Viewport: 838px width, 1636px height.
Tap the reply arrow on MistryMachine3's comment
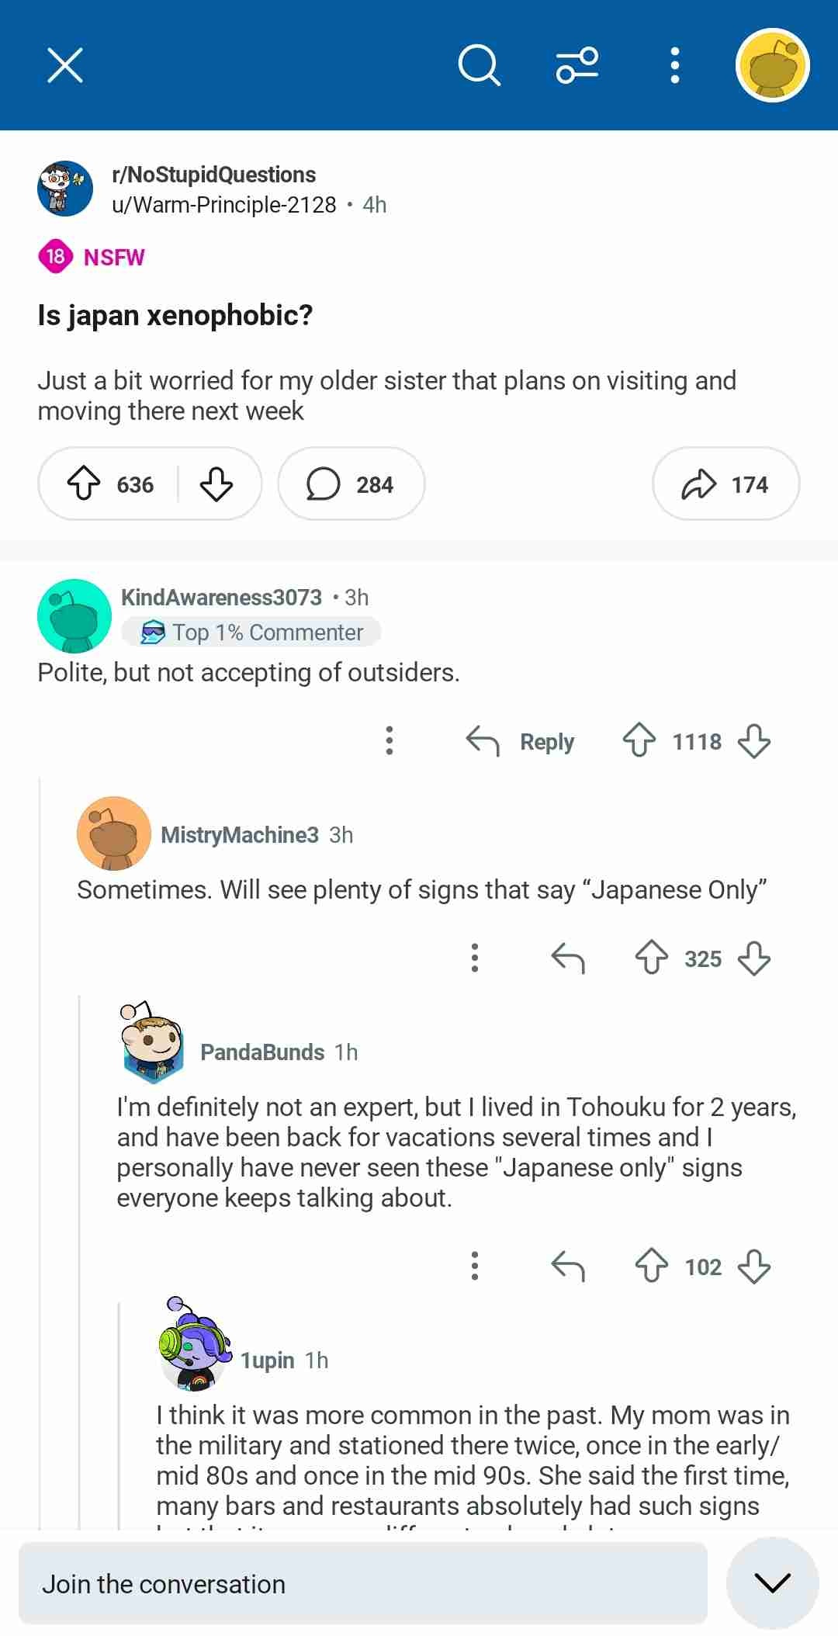(568, 958)
